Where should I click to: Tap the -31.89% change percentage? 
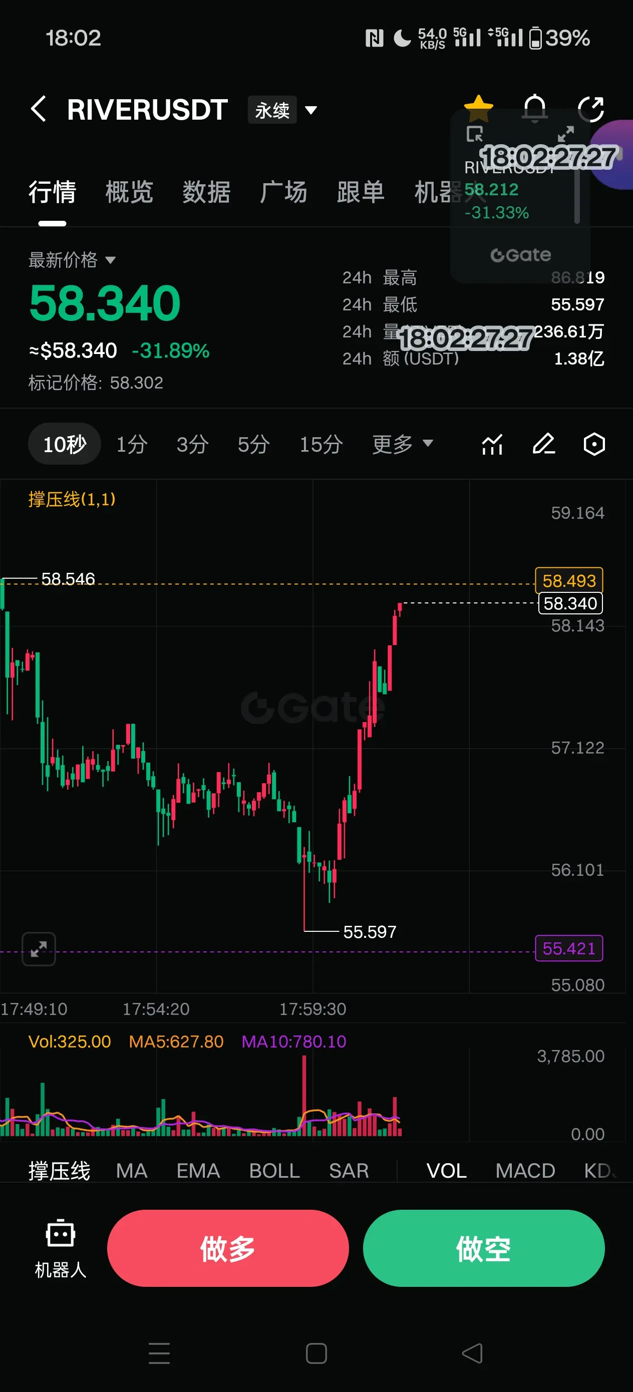[x=170, y=351]
